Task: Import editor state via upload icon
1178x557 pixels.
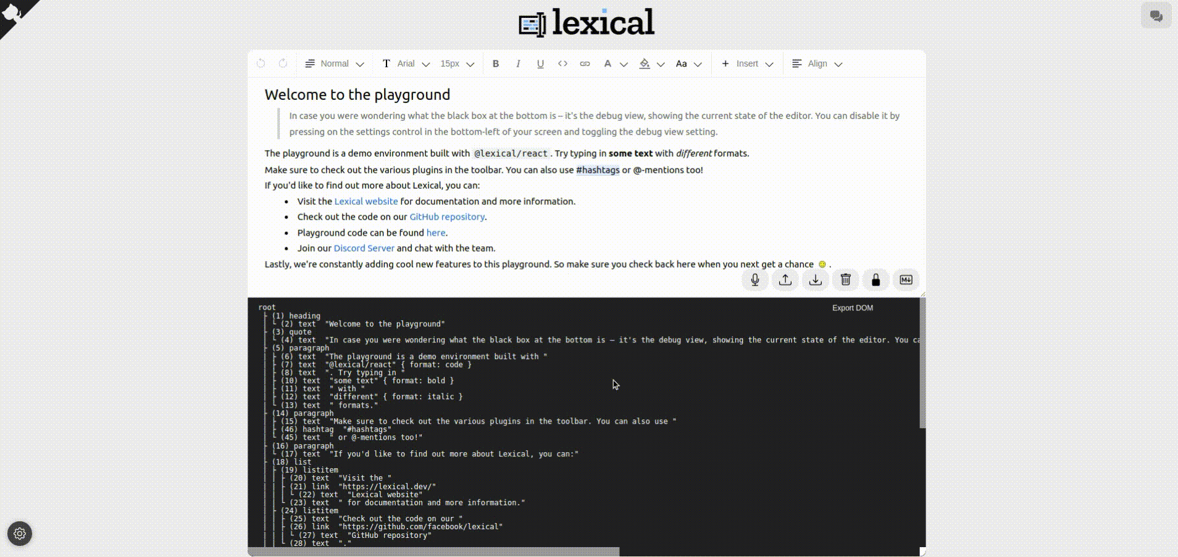Action: pos(785,280)
